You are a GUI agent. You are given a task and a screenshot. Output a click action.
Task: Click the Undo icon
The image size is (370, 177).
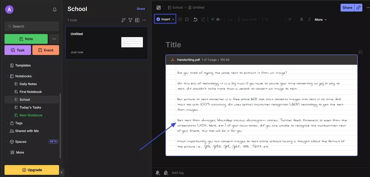[195, 19]
